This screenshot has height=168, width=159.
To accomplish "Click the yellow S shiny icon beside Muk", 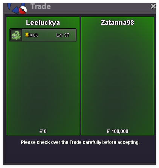I will pos(27,35).
